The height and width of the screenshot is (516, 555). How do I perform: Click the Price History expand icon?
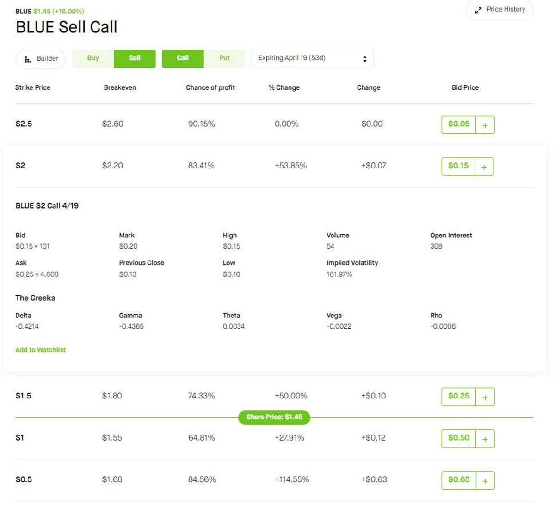pos(478,10)
